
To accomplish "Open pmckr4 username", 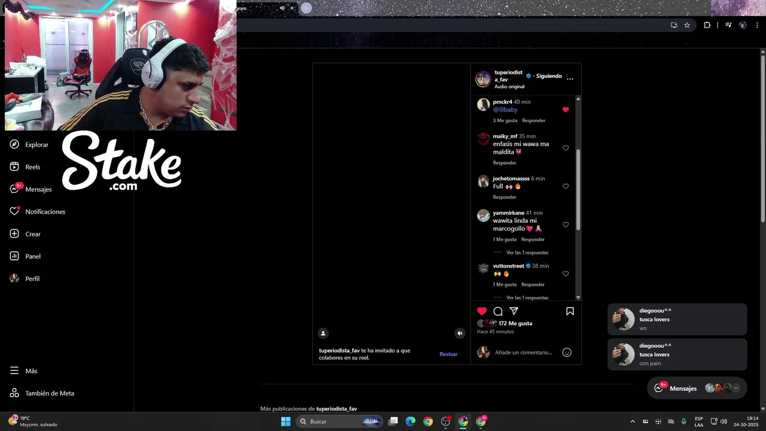I will 502,102.
